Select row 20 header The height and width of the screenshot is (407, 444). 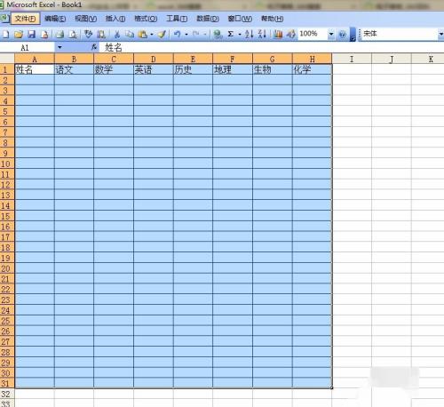(x=7, y=268)
